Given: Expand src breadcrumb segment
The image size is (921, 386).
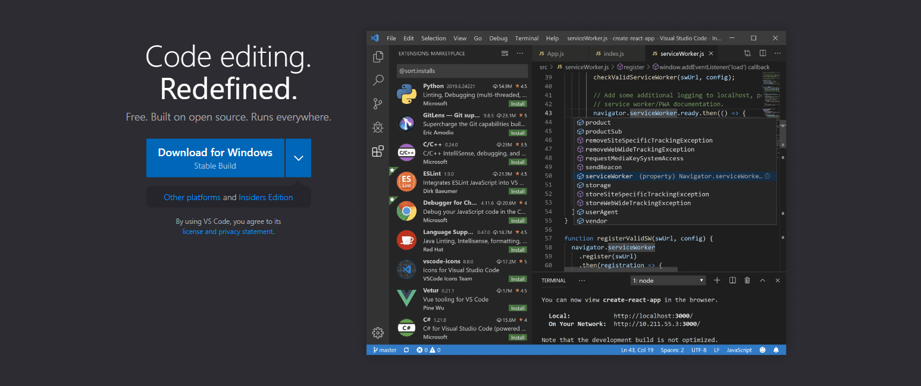Looking at the screenshot, I should point(543,67).
